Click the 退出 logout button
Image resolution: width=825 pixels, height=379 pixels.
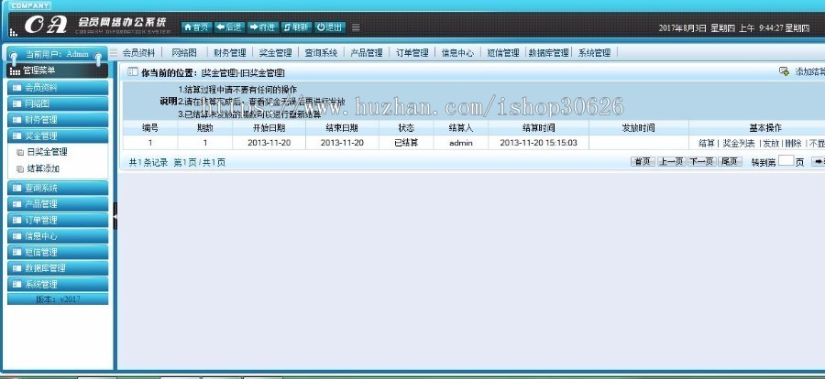tap(330, 27)
